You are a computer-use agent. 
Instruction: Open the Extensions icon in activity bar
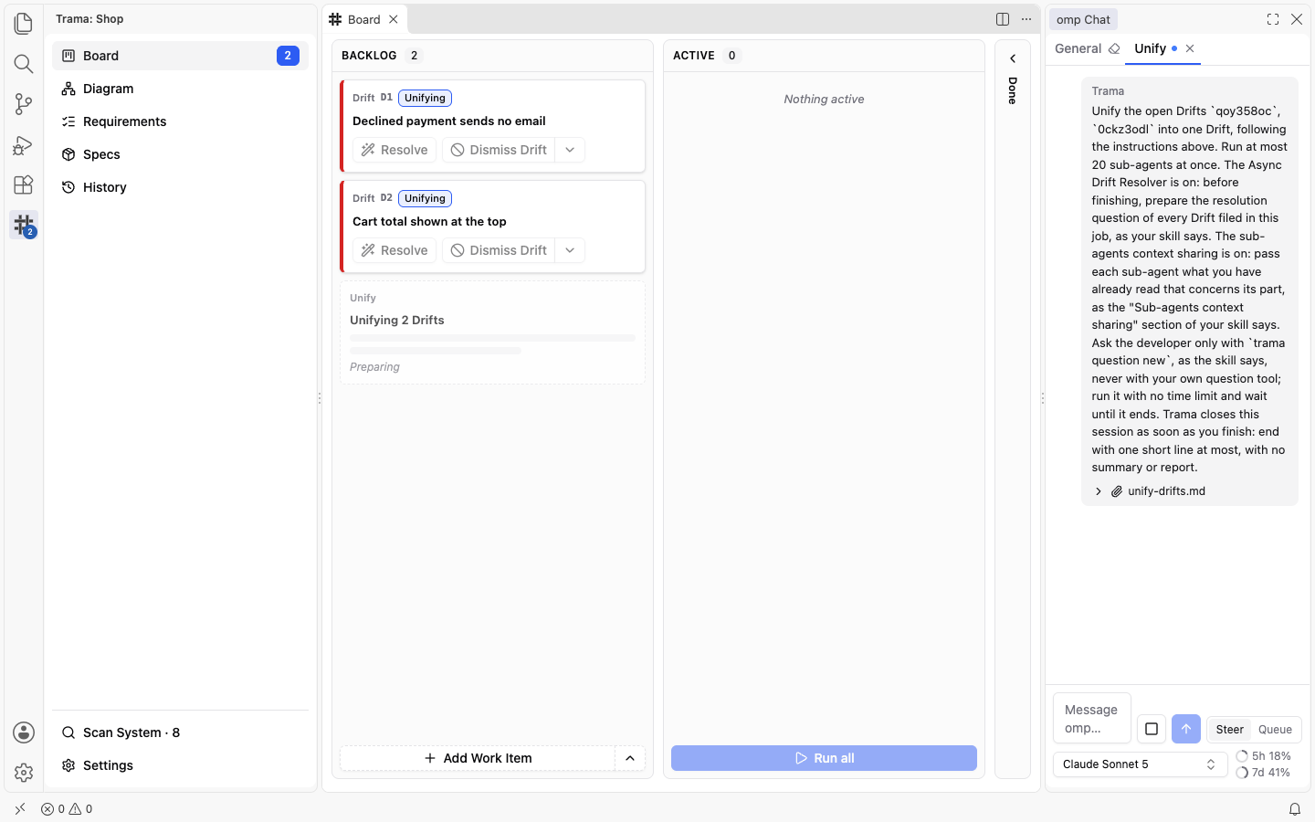(24, 184)
